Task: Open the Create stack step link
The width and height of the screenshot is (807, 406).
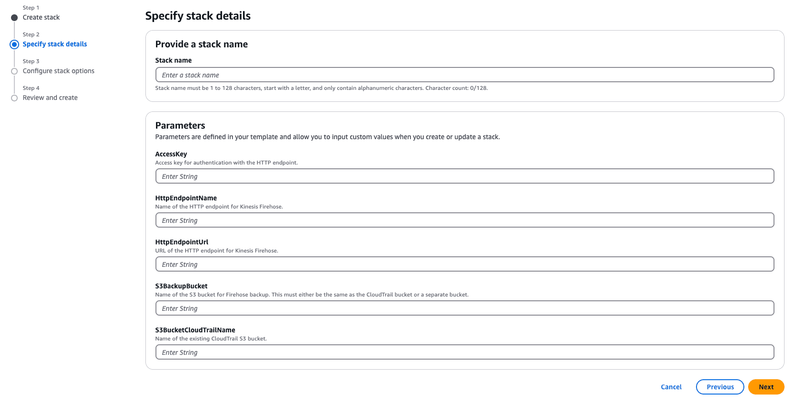Action: pos(41,17)
